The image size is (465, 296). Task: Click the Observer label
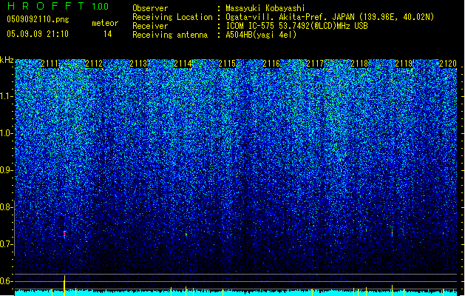[150, 8]
